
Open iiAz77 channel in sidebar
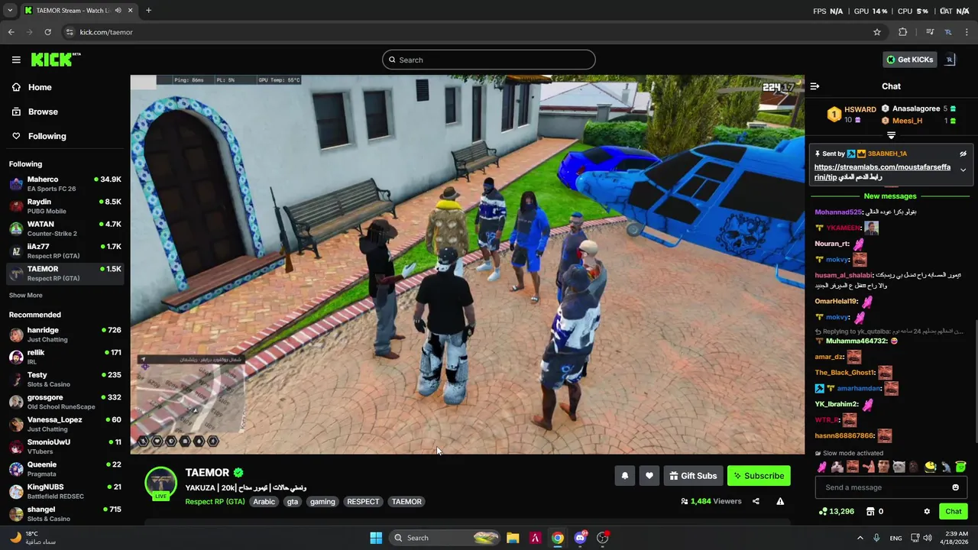pyautogui.click(x=65, y=251)
